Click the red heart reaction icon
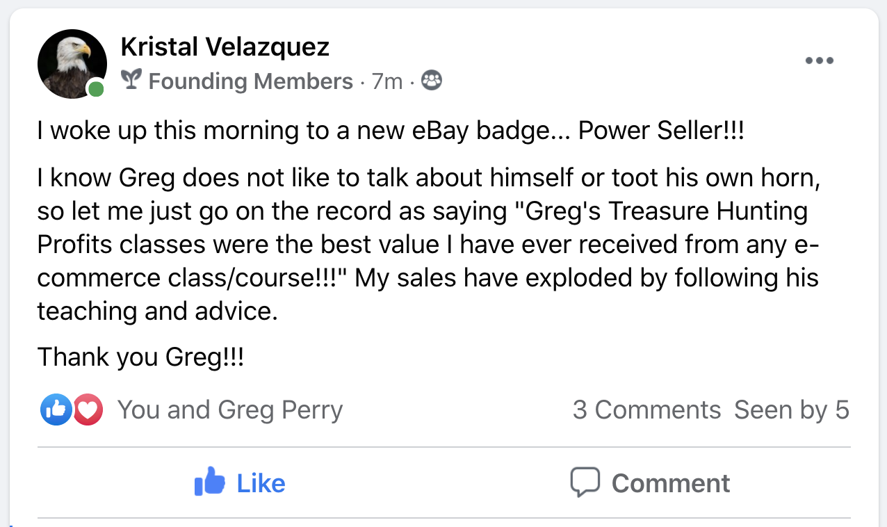This screenshot has height=527, width=887. point(88,410)
